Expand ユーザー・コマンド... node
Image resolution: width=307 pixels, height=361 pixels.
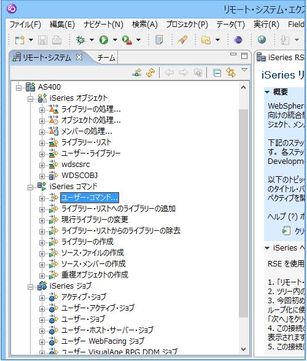coord(42,198)
